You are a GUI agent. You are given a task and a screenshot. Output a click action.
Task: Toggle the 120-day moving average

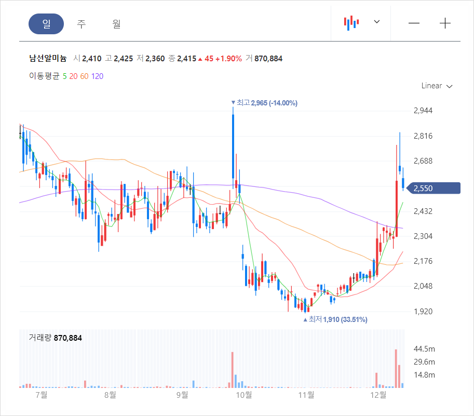point(97,76)
